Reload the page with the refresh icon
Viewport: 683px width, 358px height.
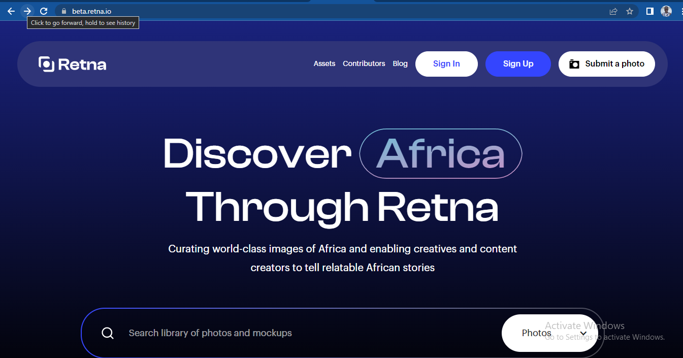click(x=44, y=11)
